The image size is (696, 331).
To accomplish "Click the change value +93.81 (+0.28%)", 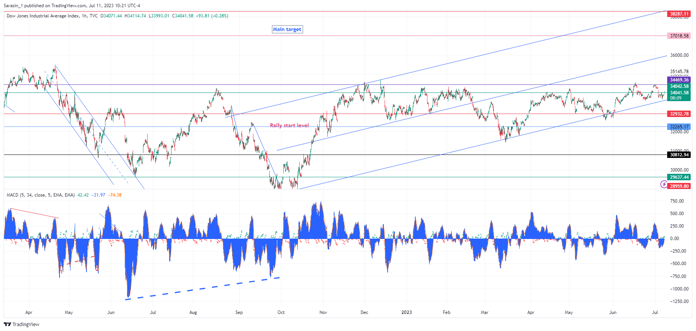I will coord(212,16).
